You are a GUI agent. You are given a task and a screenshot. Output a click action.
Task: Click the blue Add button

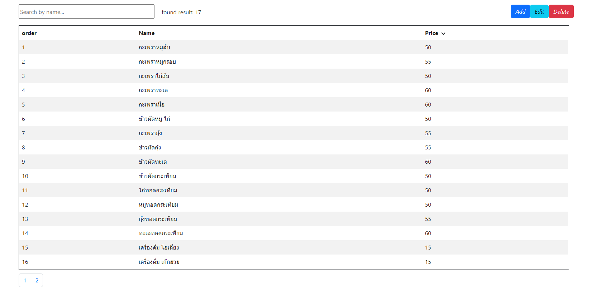tap(520, 11)
